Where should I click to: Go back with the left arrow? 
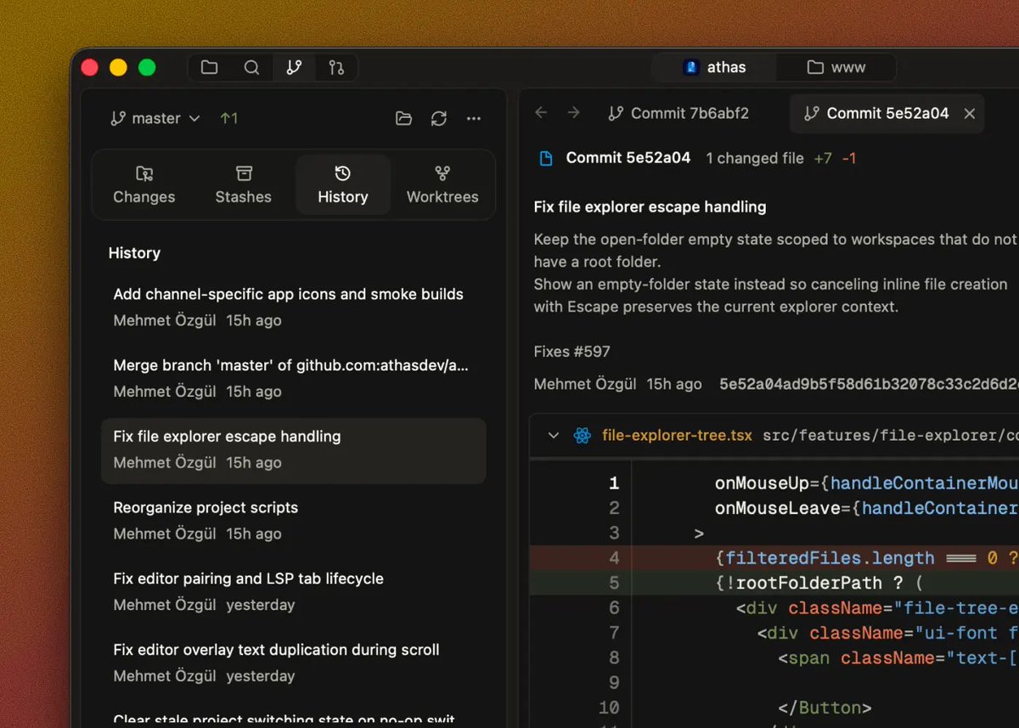point(541,113)
